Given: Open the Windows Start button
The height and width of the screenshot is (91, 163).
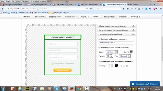Looking at the screenshot, I should [x=3, y=89].
